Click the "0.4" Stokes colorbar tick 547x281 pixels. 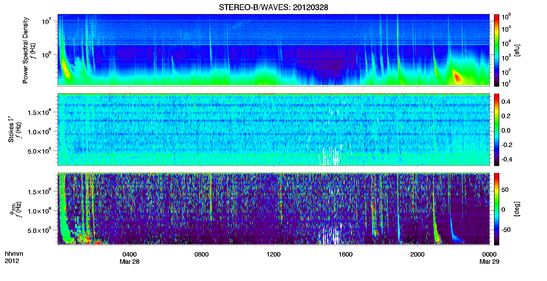[506, 102]
